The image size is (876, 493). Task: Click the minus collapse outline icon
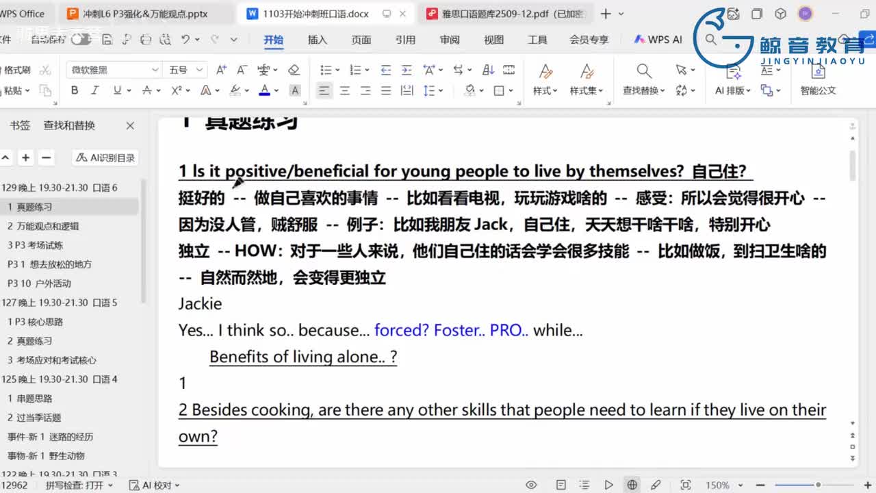pyautogui.click(x=46, y=157)
